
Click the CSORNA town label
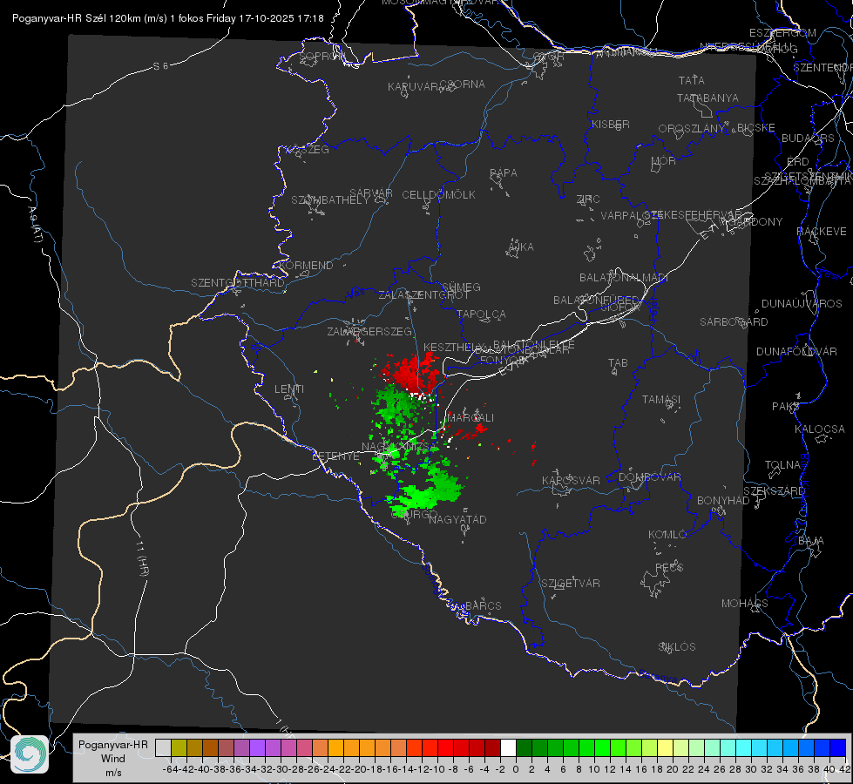463,84
